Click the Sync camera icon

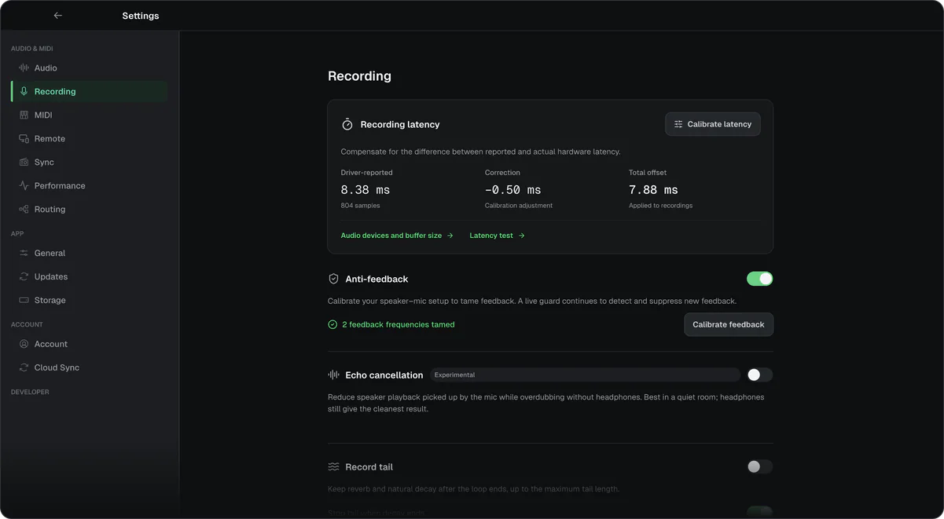coord(24,163)
